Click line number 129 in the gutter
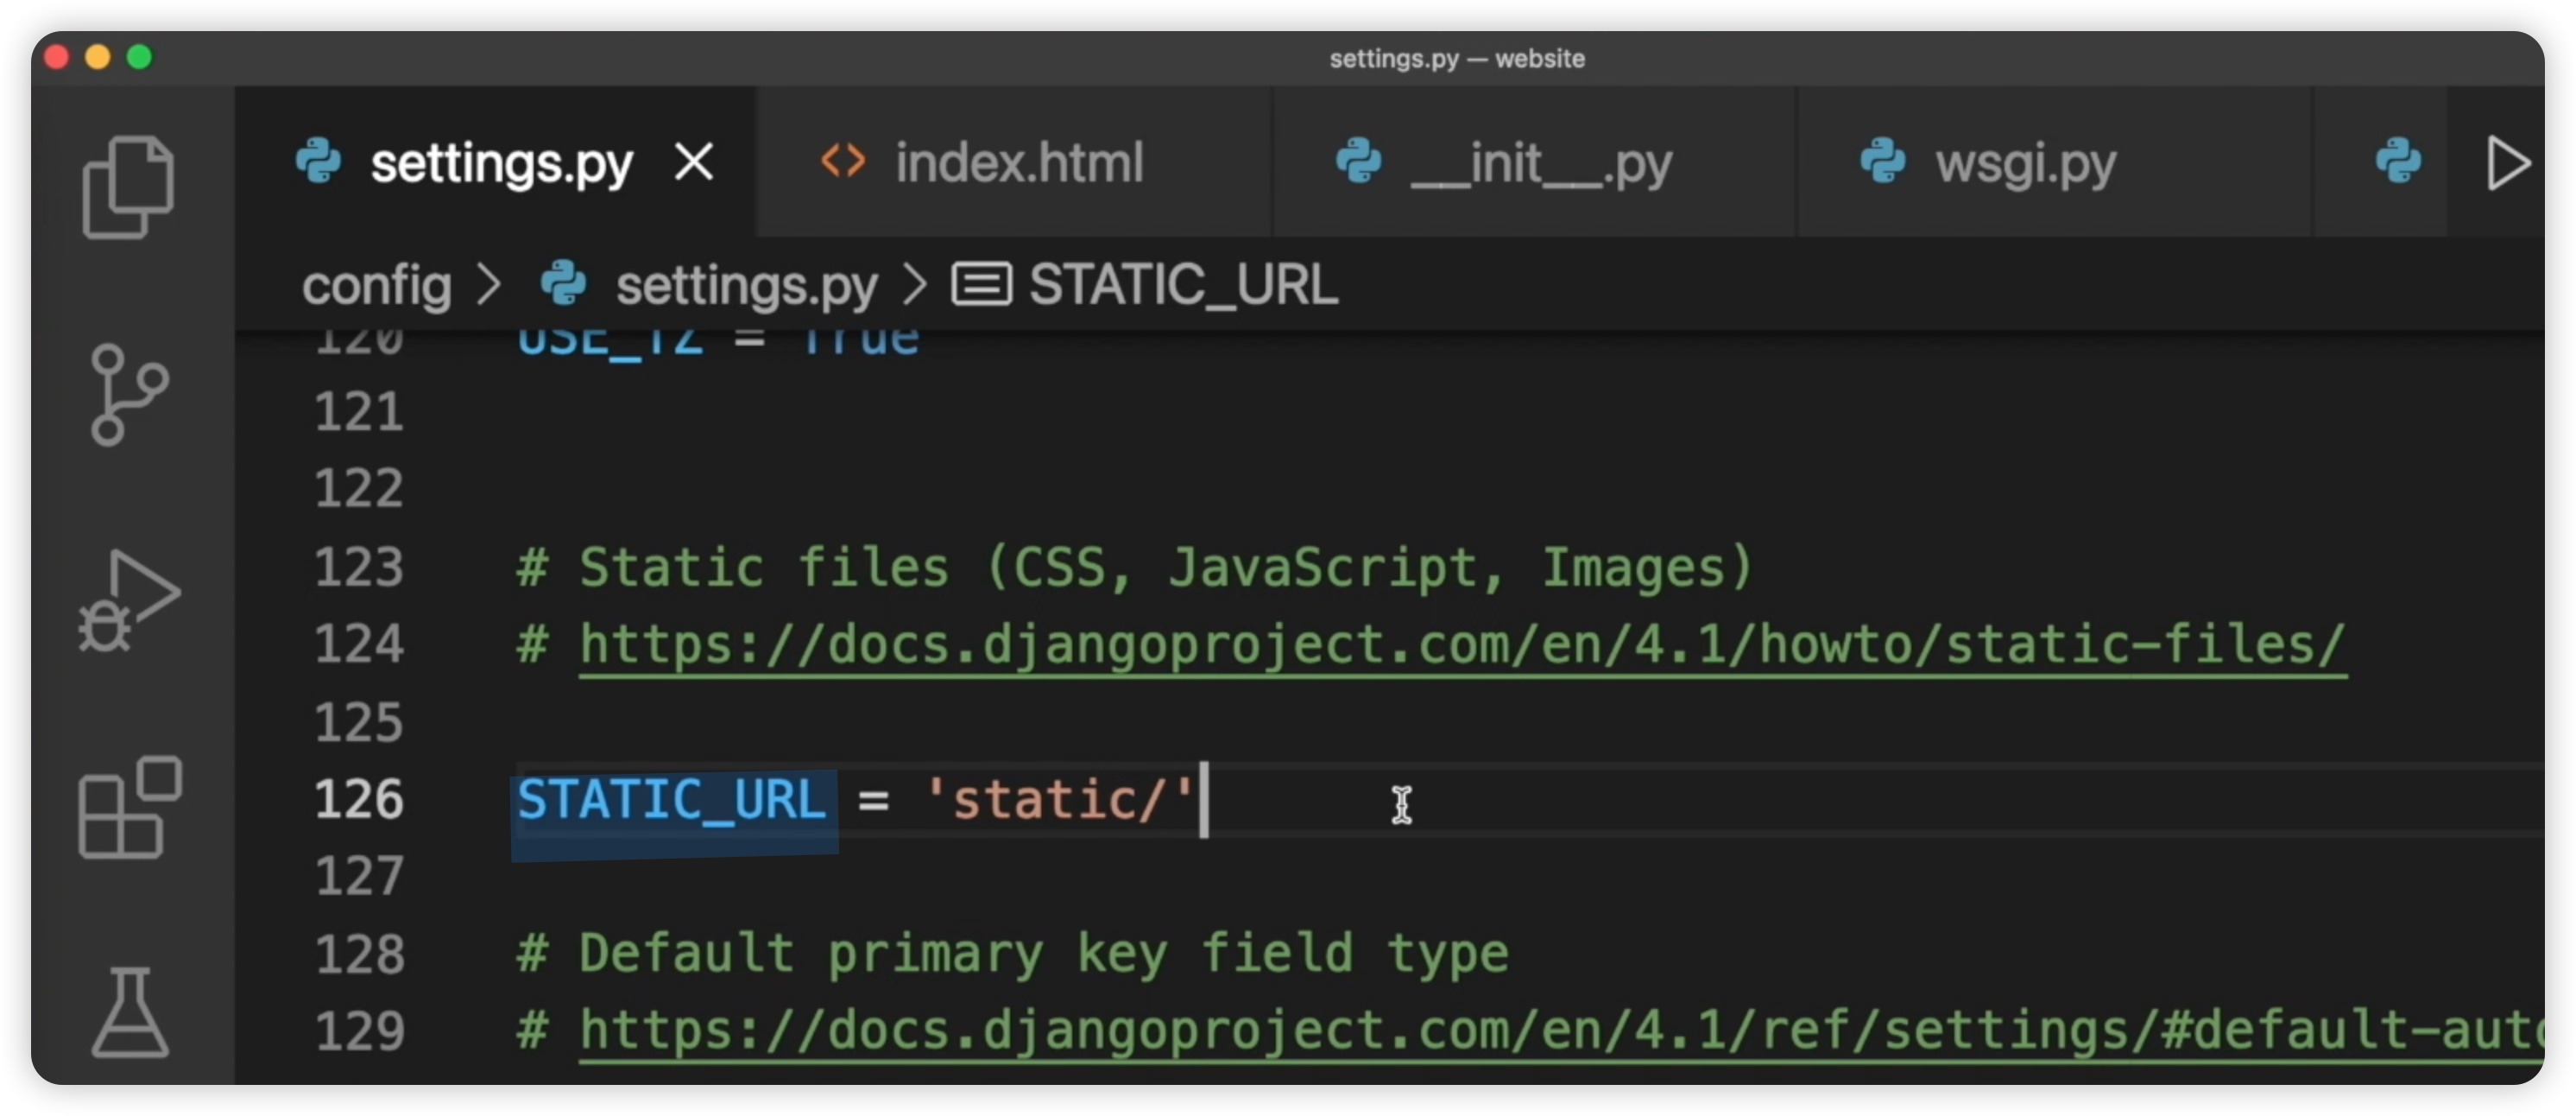Viewport: 2576px width, 1116px height. (x=359, y=1032)
